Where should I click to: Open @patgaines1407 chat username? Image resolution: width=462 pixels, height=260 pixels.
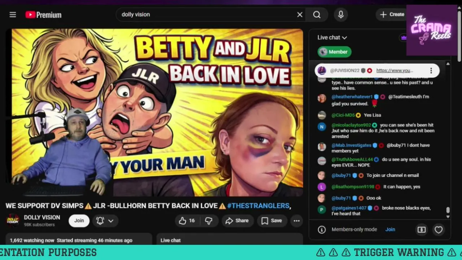pos(349,208)
